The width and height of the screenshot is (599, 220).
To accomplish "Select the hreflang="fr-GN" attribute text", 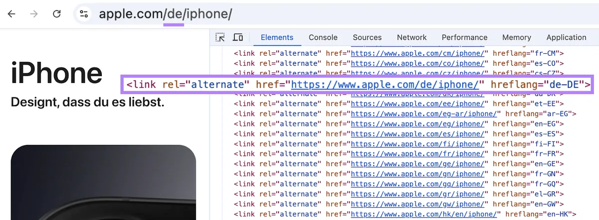I will point(526,174).
